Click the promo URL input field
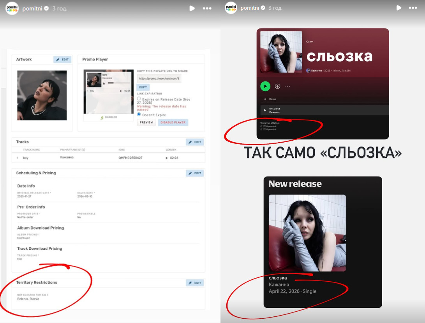This screenshot has height=323, width=425. (x=159, y=79)
